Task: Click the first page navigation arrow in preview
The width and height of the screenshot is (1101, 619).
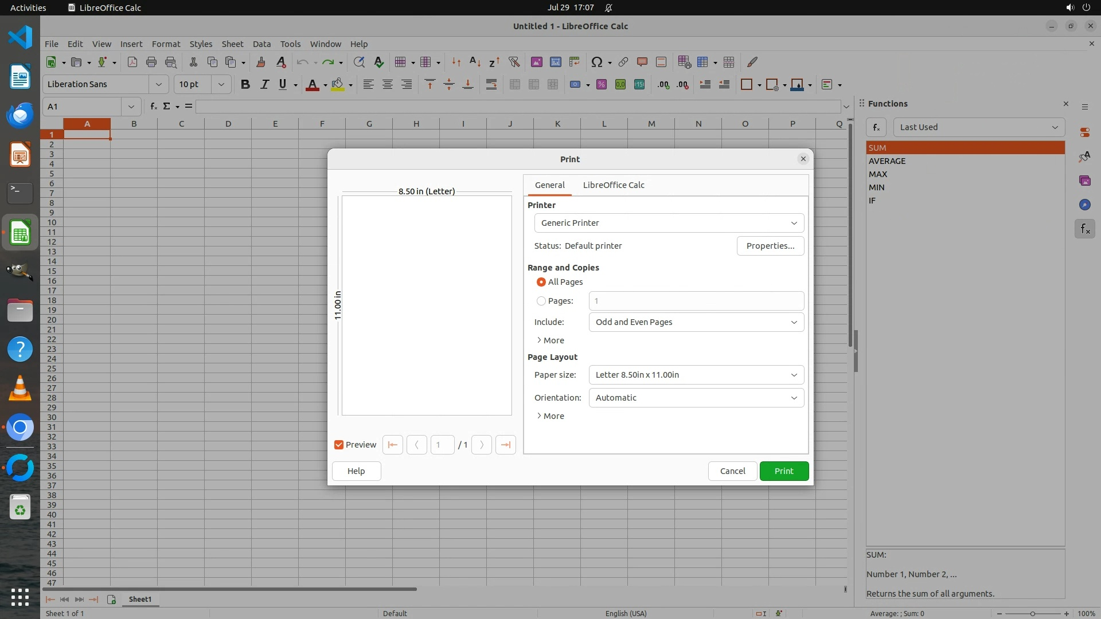Action: (x=393, y=445)
